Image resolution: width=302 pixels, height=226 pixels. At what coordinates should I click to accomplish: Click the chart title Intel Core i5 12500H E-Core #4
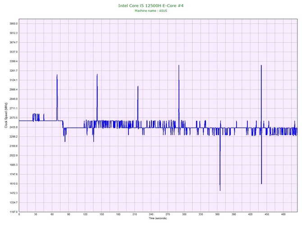[151, 6]
